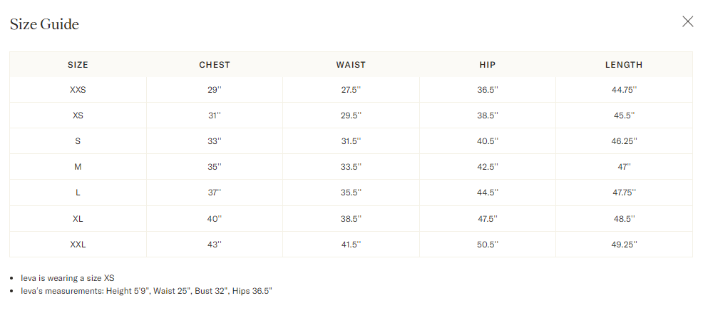Viewport: 703px width, 323px height.
Task: Select the 50.5'' hip measurement cell
Action: tap(488, 245)
